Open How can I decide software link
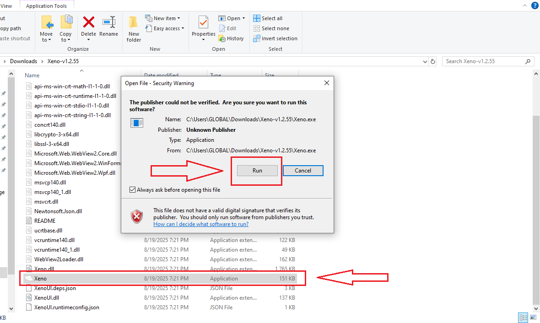The image size is (540, 323). [x=201, y=224]
